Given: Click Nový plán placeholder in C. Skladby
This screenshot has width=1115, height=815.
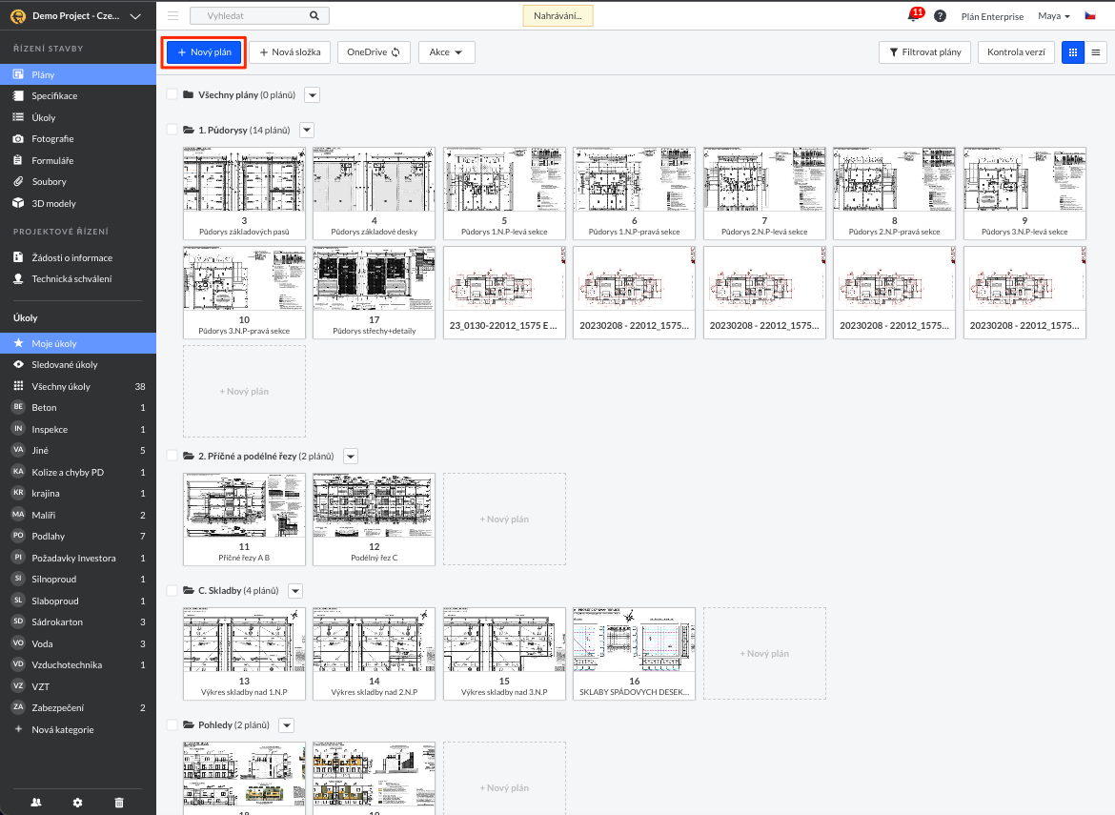Looking at the screenshot, I should coord(764,654).
